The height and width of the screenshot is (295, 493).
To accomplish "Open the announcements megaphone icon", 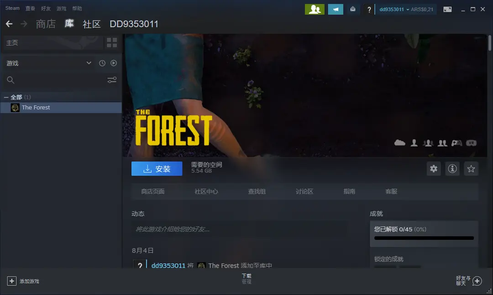I will [336, 10].
